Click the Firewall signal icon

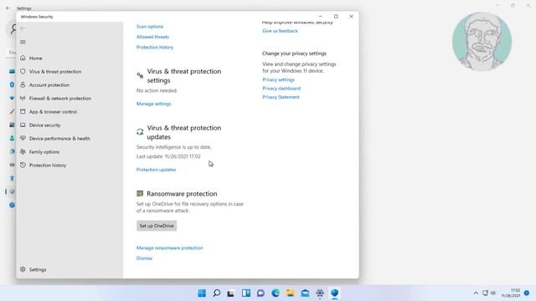(23, 98)
